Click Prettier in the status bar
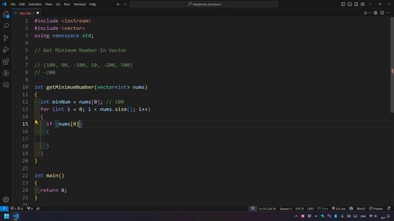 pos(376,209)
